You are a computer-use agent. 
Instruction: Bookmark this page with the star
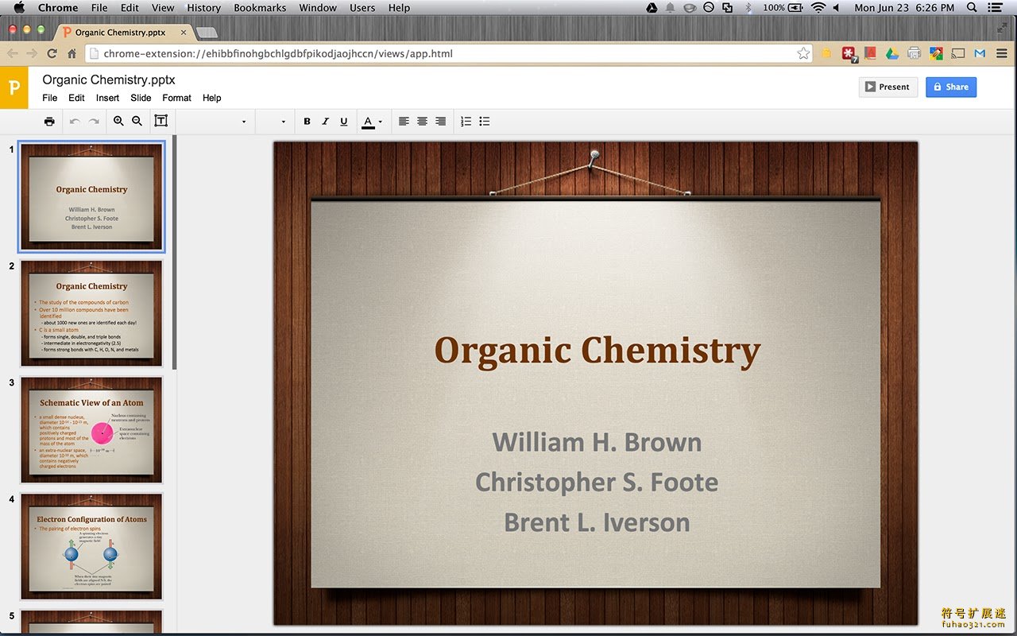803,53
